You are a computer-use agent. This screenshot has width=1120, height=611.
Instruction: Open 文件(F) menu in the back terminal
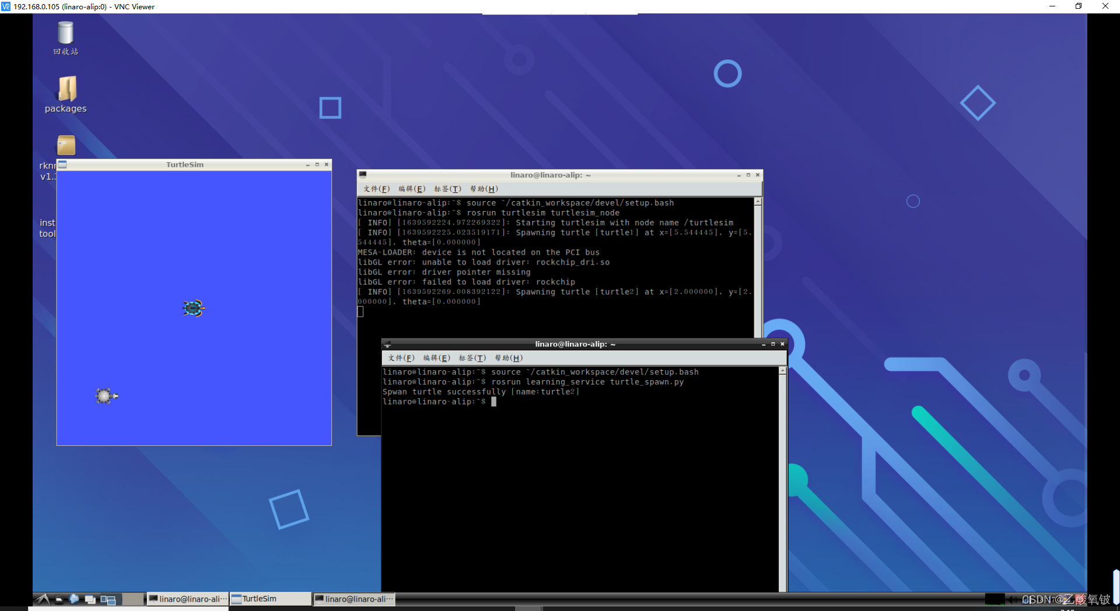[376, 189]
